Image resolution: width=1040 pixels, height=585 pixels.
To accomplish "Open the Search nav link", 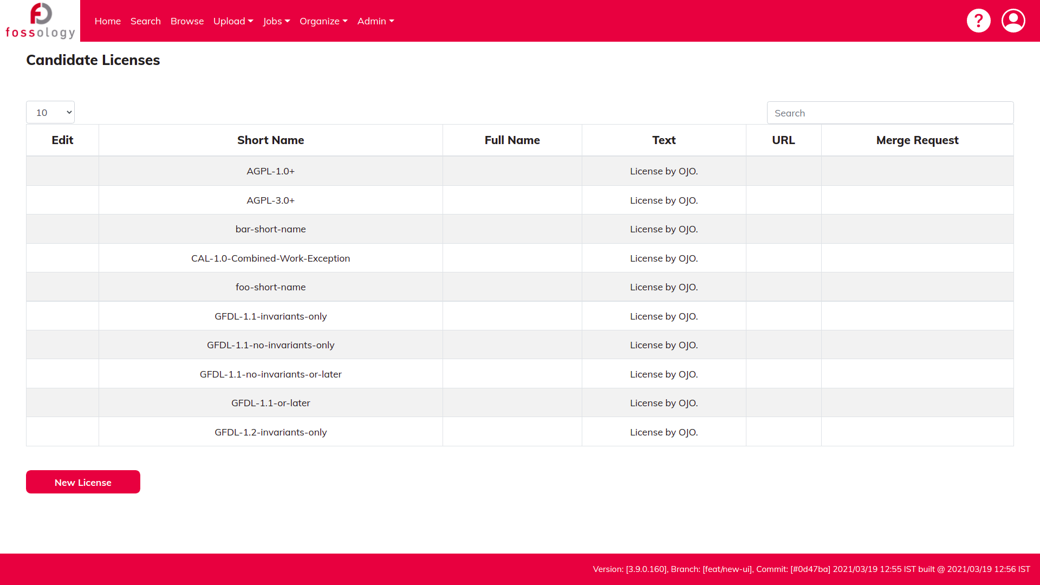I will pyautogui.click(x=146, y=21).
